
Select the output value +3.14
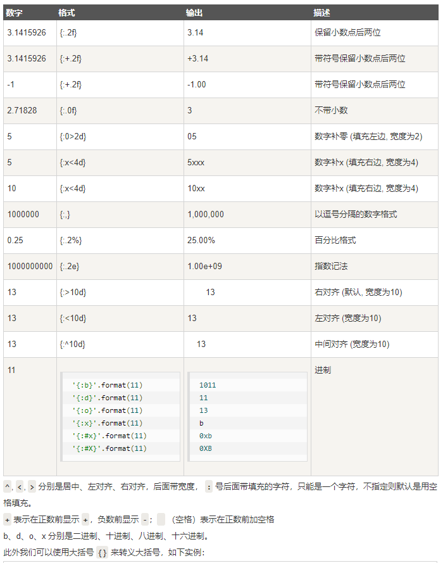click(x=197, y=58)
